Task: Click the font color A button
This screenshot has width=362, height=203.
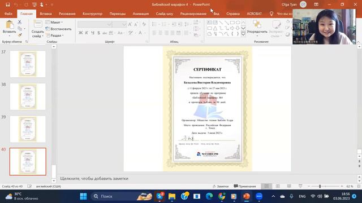Action: (140, 33)
